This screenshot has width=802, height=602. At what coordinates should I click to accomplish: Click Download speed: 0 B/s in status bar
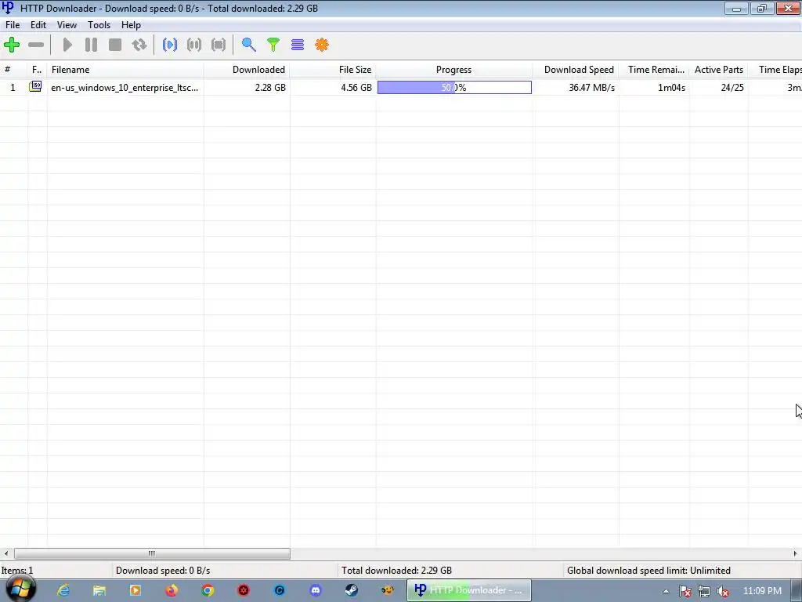163,571
